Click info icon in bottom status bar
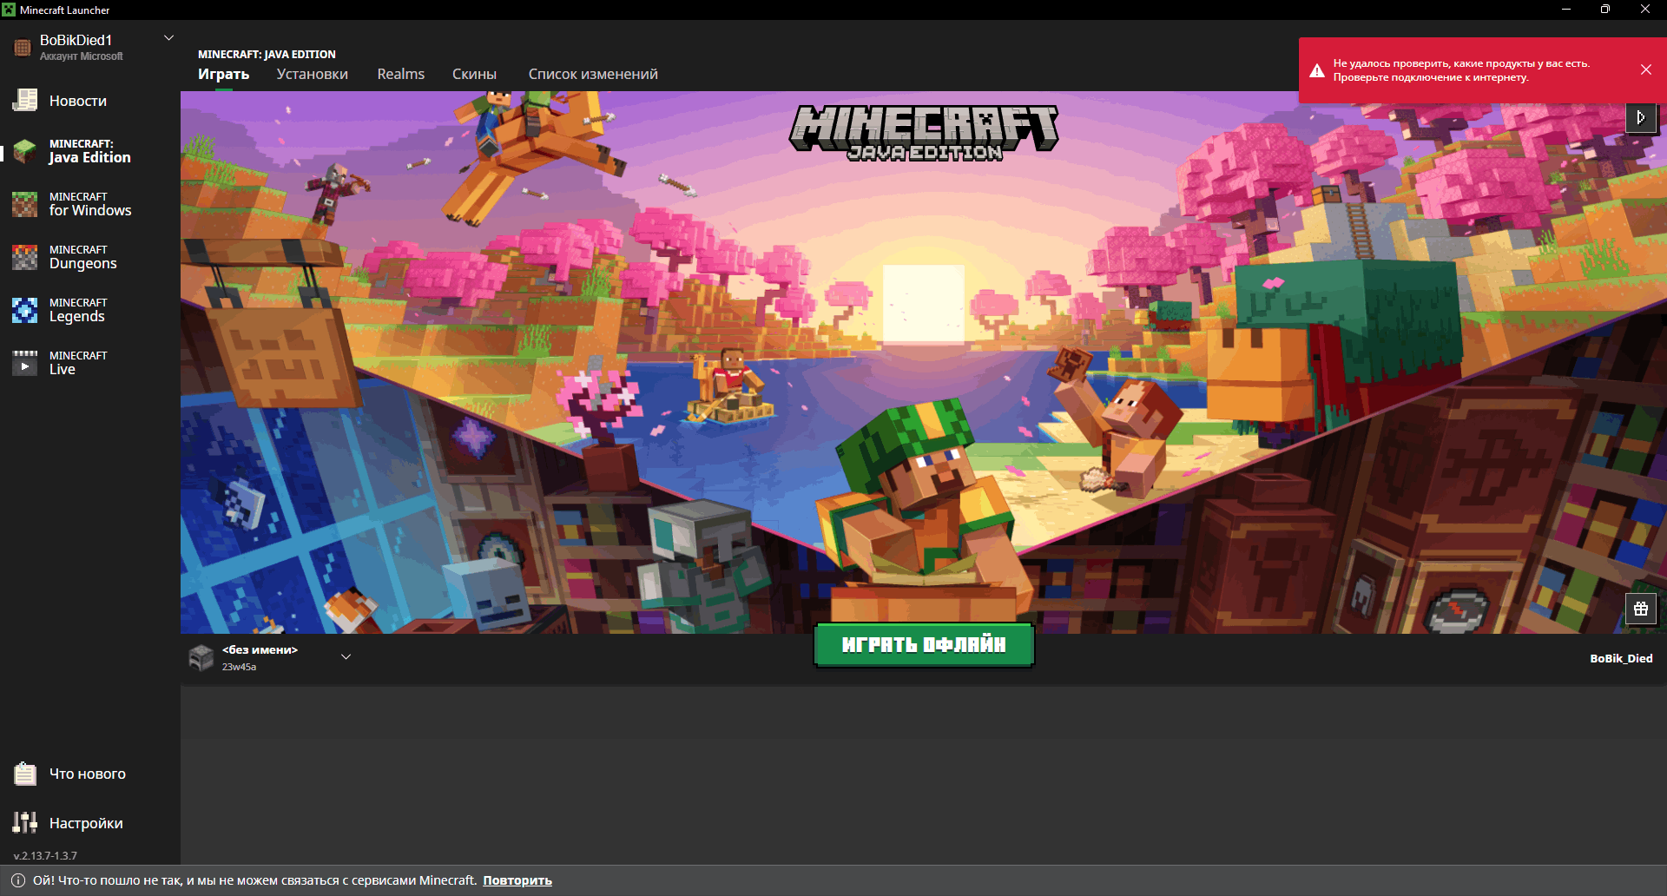 point(18,880)
